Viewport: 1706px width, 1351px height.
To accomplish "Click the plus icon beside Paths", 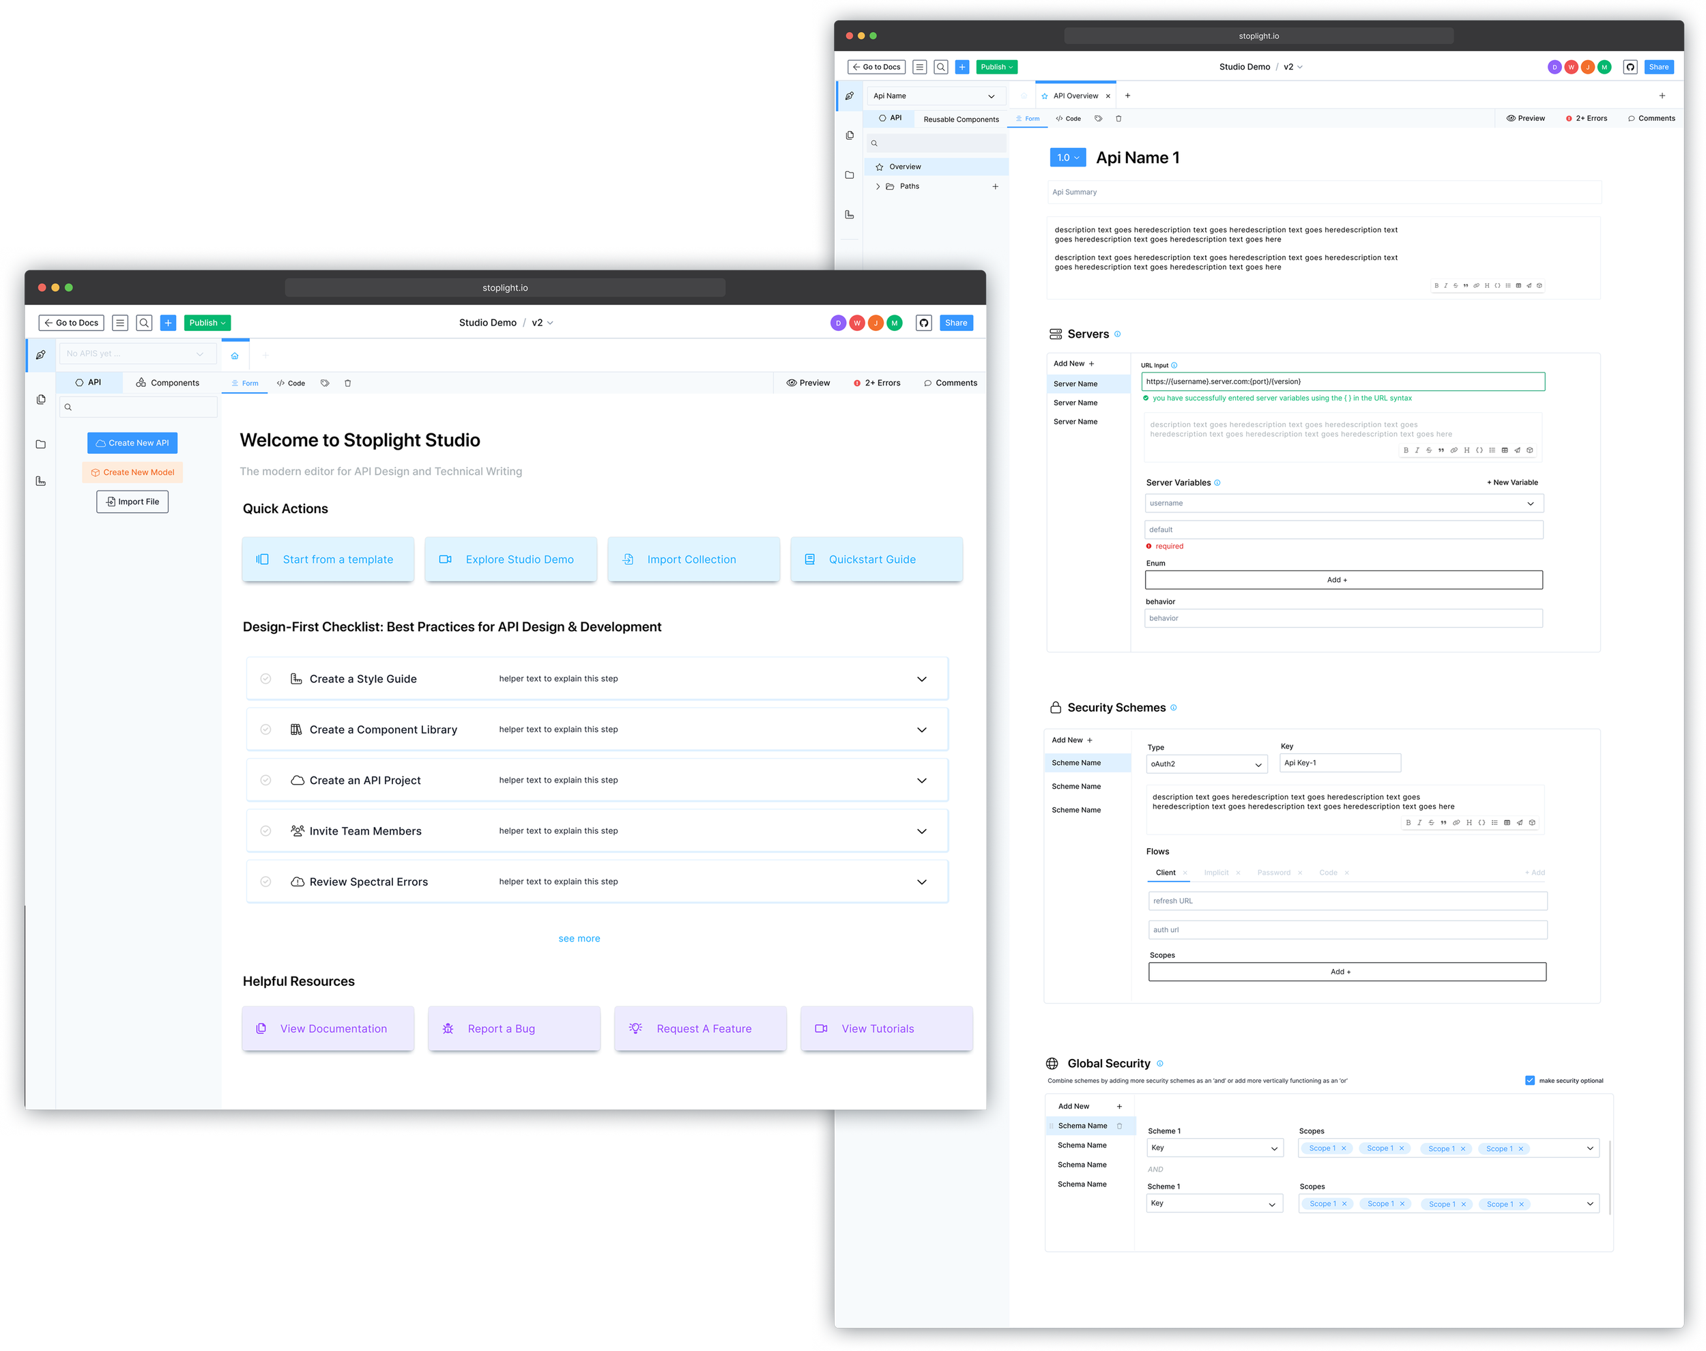I will 996,187.
